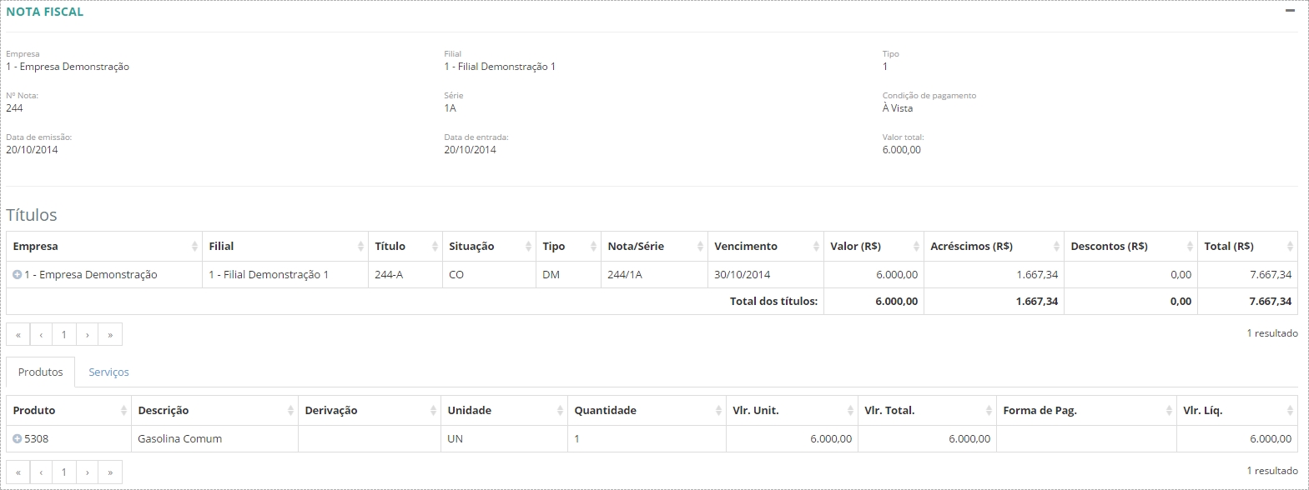Go to last page of Títulos table
1309x490 pixels.
110,335
